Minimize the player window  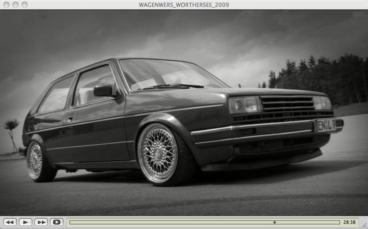15,5
